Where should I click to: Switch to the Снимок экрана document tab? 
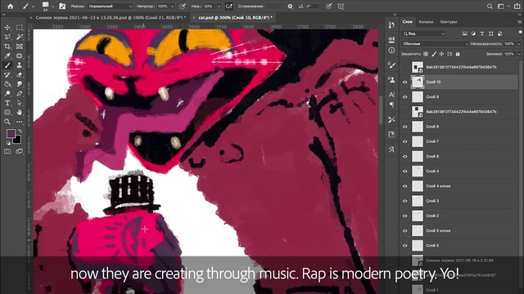[x=111, y=17]
